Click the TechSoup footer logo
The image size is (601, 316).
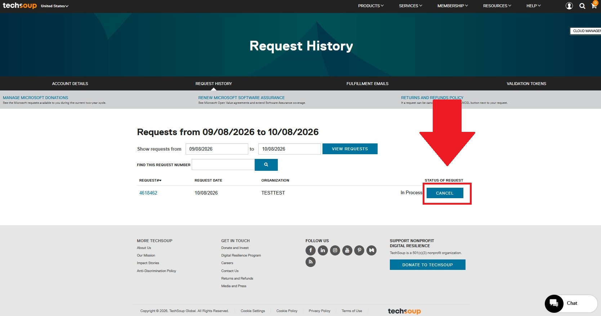[404, 311]
